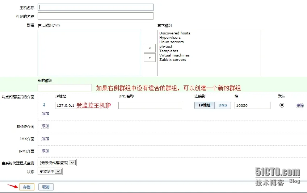The image size is (307, 193).
Task: Select 'Templates' in other groups list
Action: pyautogui.click(x=169, y=51)
